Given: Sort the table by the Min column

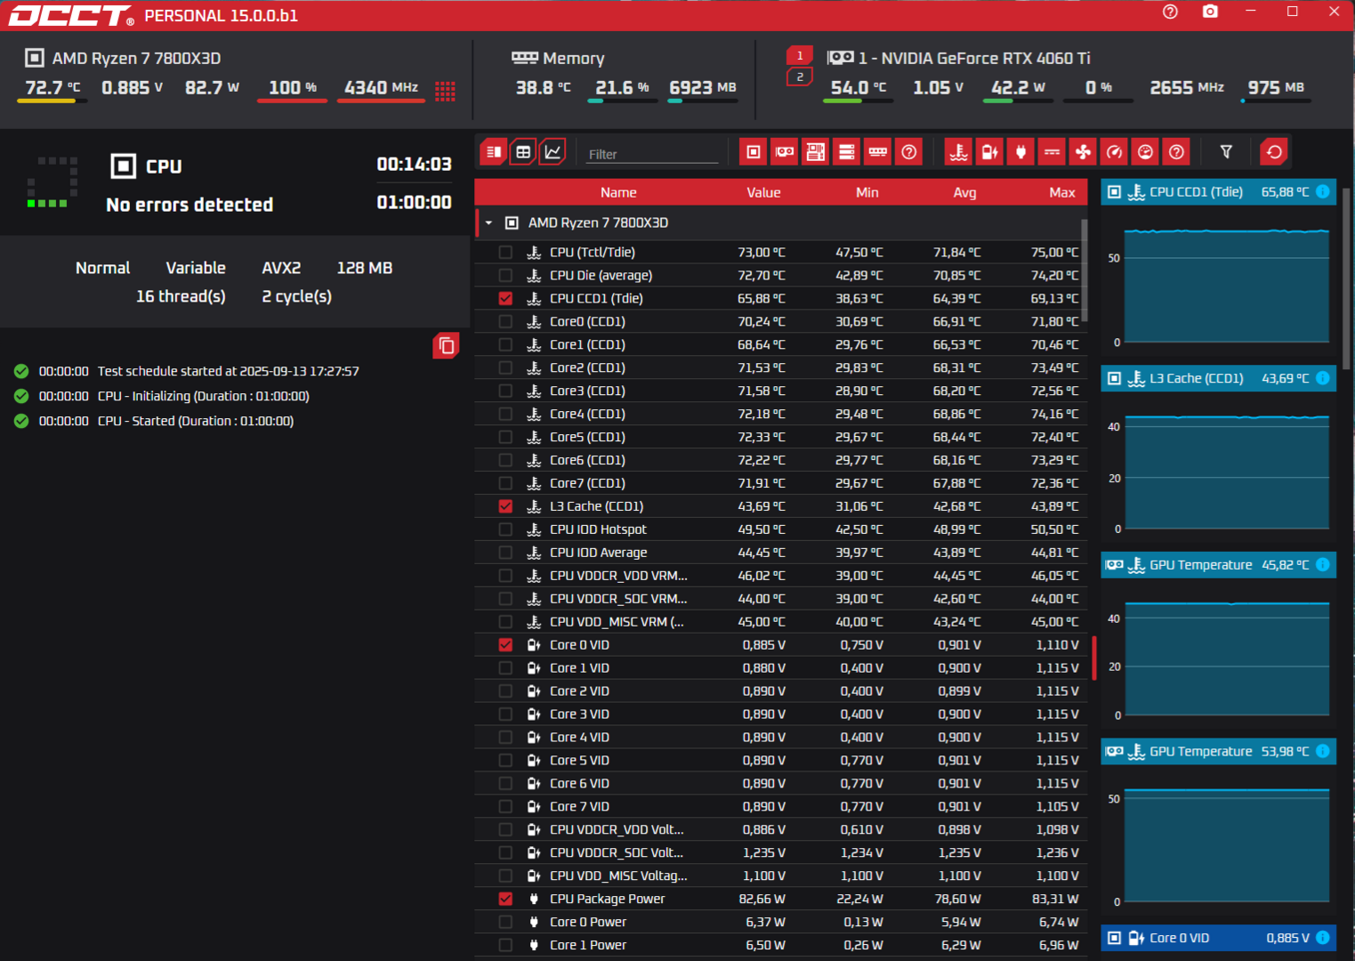Looking at the screenshot, I should coord(867,192).
